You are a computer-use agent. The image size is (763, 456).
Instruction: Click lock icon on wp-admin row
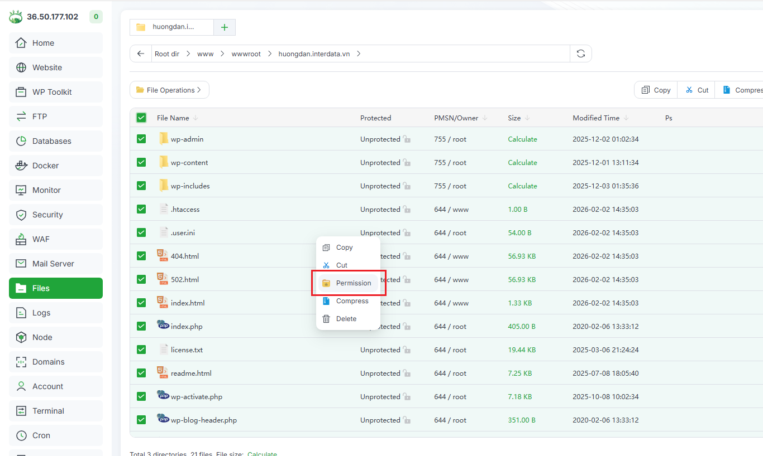(x=407, y=139)
